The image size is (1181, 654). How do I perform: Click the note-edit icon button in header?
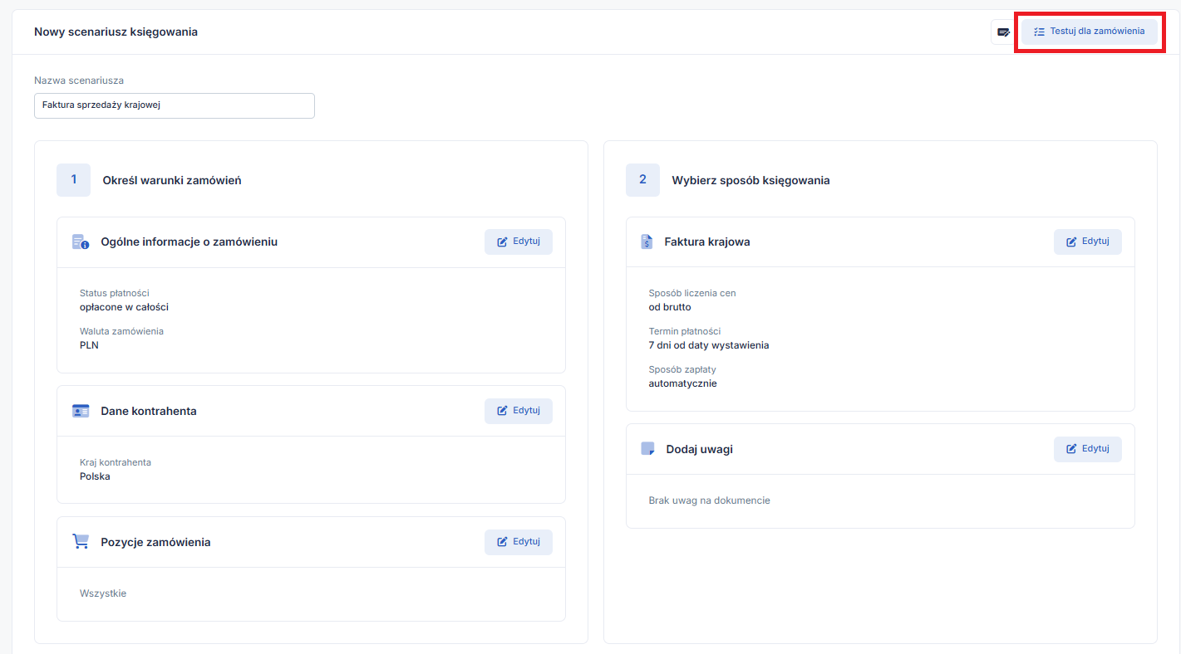[x=1003, y=32]
